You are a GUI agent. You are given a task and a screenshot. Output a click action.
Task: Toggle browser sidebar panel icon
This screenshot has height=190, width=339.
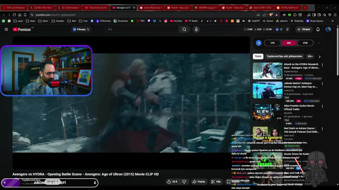[x=314, y=15]
